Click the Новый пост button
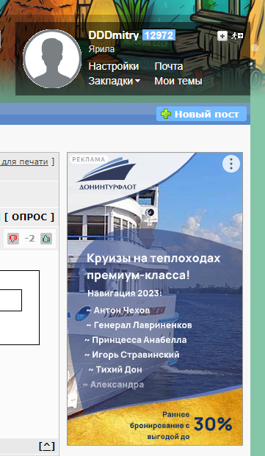265x456 pixels. click(x=201, y=114)
